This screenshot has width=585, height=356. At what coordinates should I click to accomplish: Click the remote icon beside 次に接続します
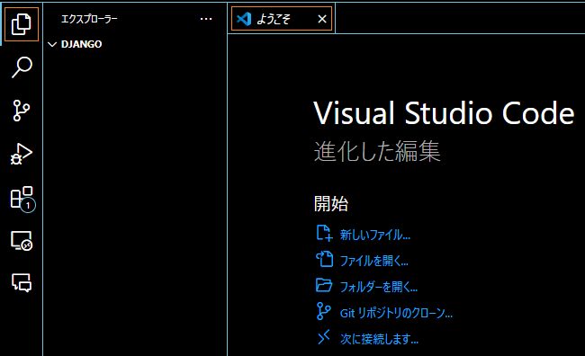click(323, 337)
